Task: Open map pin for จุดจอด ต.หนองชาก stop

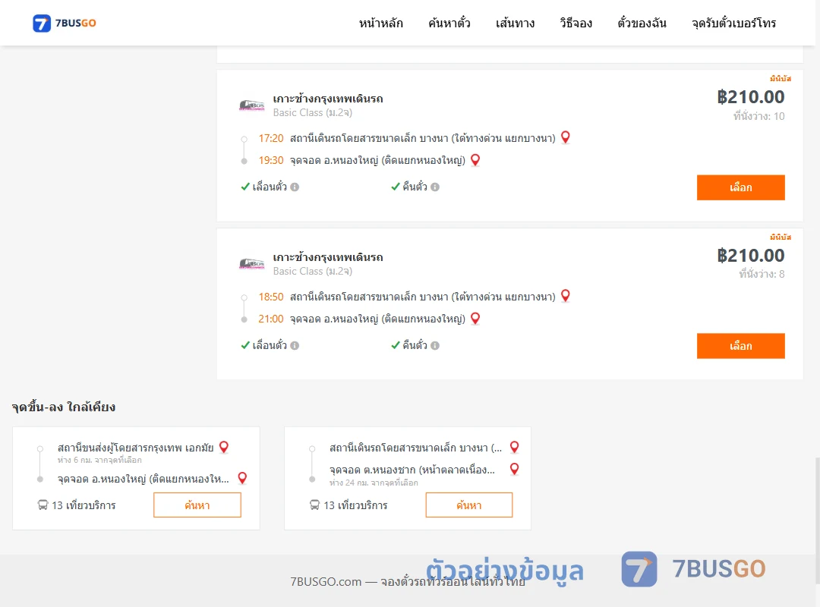Action: (515, 469)
